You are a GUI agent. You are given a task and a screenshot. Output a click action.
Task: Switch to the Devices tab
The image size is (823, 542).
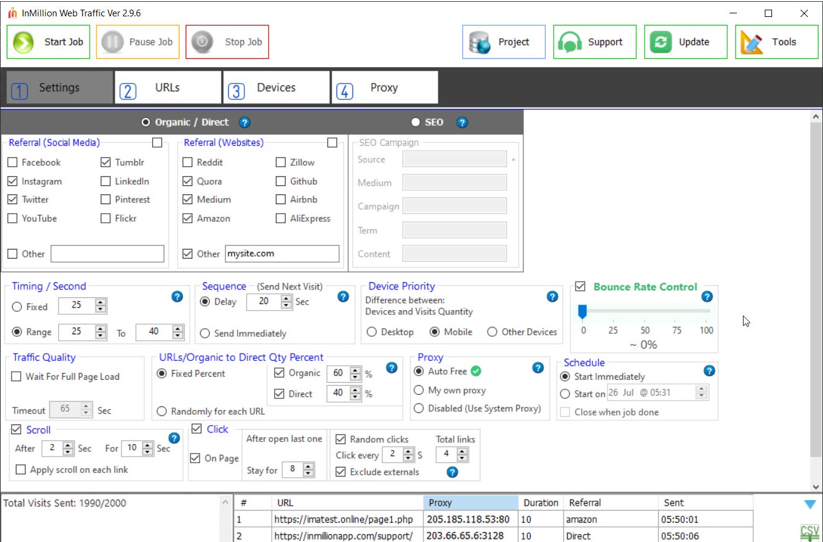pos(276,88)
